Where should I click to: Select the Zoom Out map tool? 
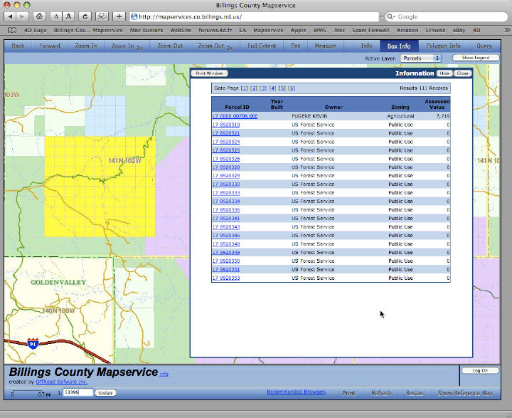pos(170,46)
